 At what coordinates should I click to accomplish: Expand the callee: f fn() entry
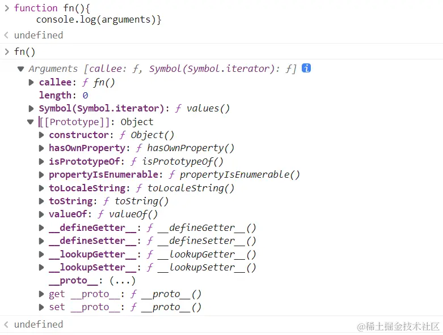[31, 82]
